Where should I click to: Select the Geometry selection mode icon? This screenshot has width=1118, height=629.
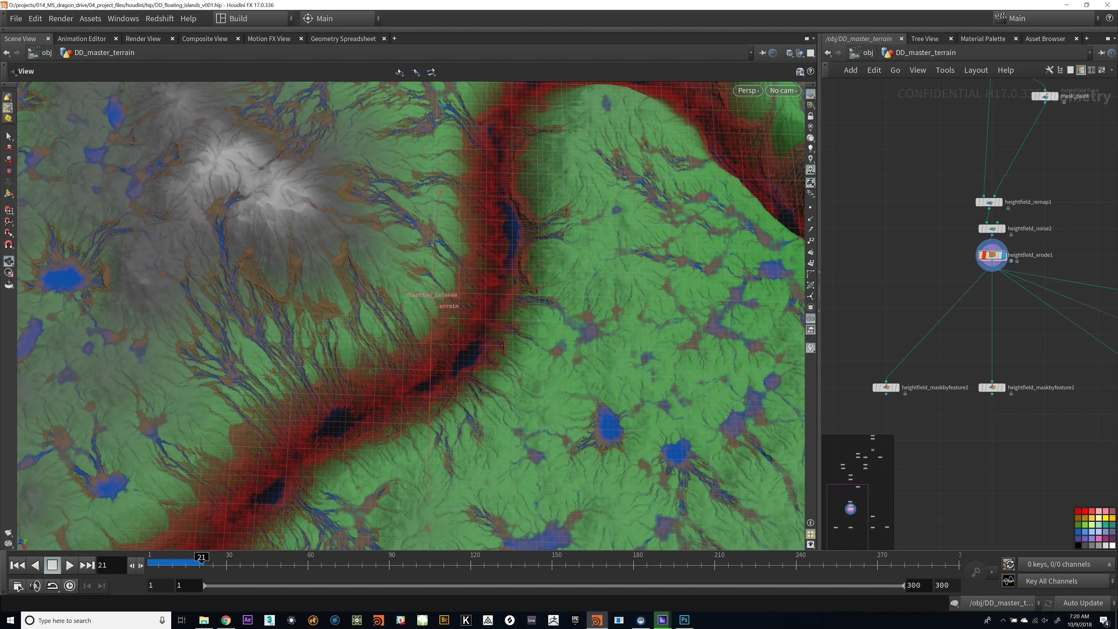point(8,107)
